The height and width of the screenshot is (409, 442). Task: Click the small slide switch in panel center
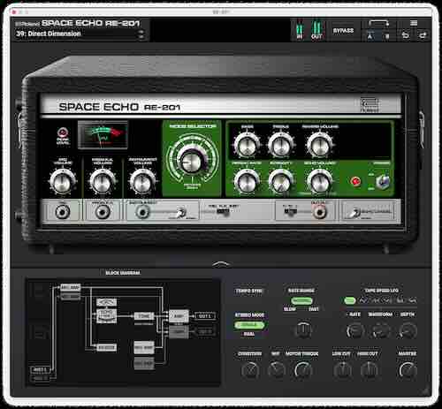click(x=223, y=211)
